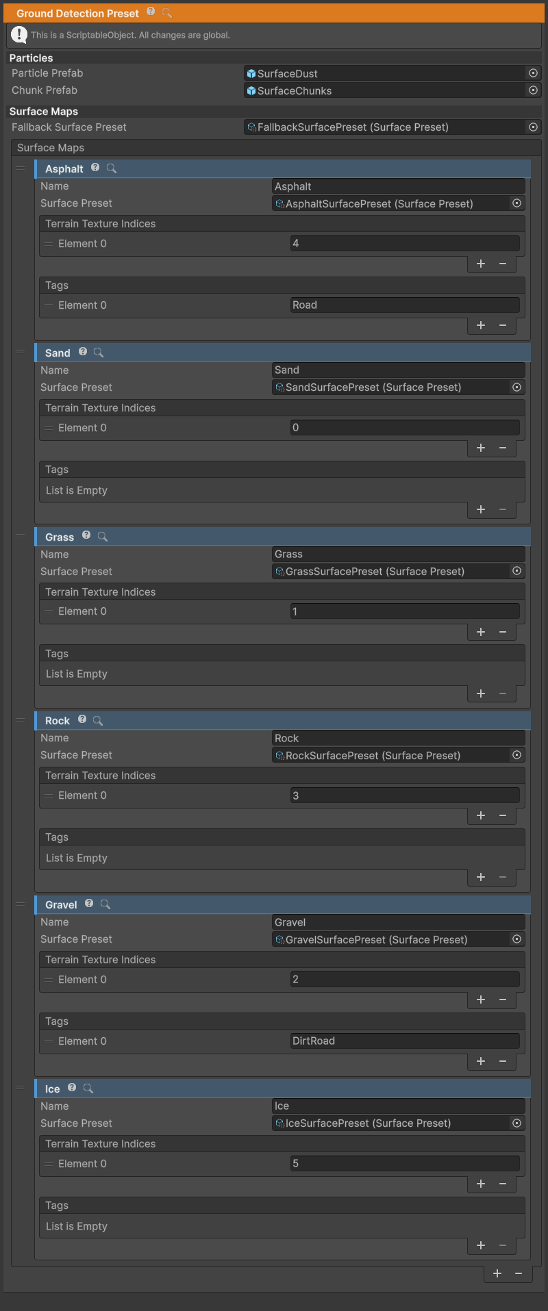Select the Ice Name input field
Viewport: 548px width, 1311px height.
click(x=399, y=1106)
